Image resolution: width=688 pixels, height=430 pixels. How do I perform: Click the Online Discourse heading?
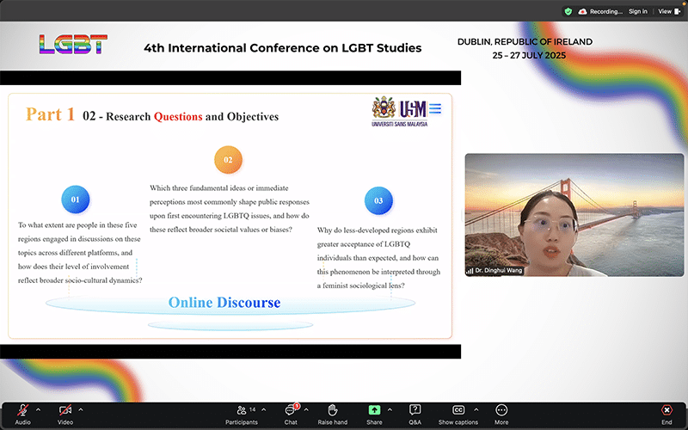pyautogui.click(x=224, y=303)
